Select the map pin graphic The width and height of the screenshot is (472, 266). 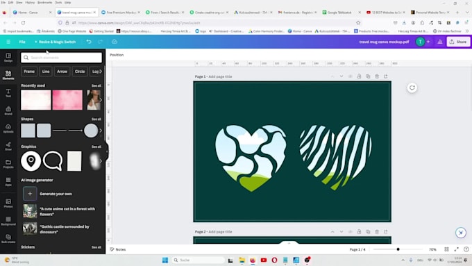(x=31, y=161)
